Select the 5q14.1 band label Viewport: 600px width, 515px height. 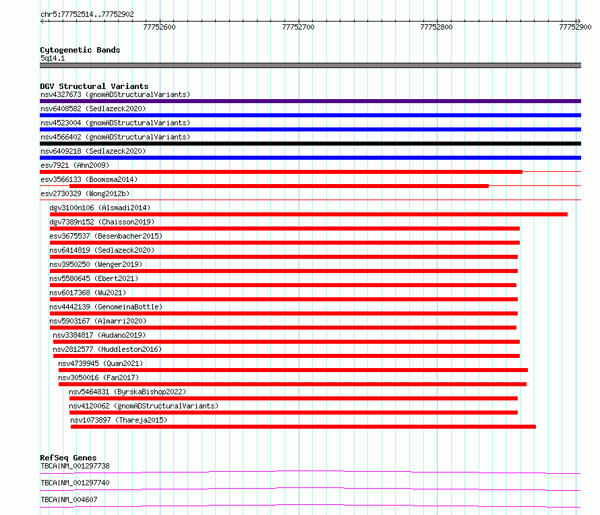coord(53,58)
